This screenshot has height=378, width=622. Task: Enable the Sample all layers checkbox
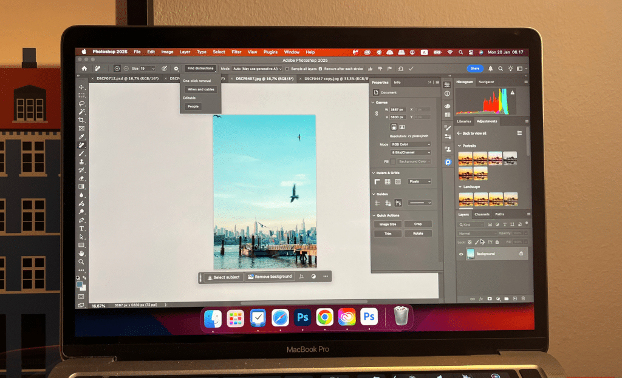tap(287, 69)
